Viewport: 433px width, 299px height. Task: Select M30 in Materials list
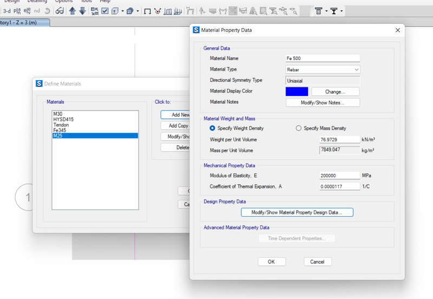(x=95, y=114)
